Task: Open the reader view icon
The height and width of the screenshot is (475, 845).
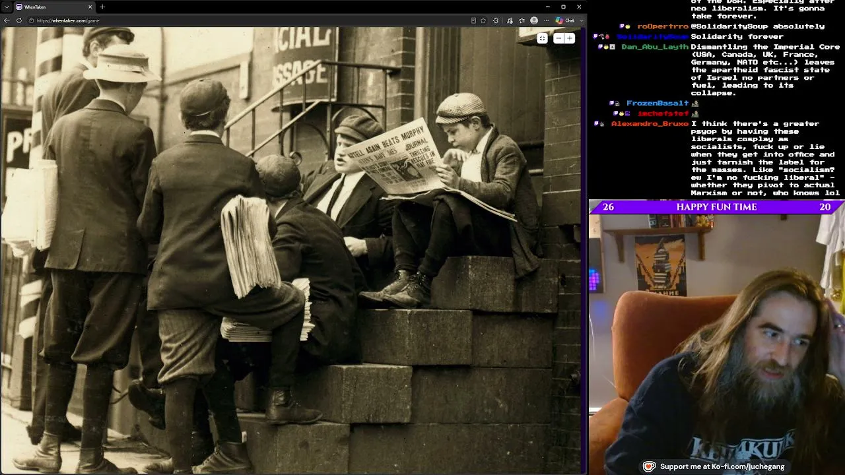Action: 473,20
